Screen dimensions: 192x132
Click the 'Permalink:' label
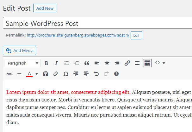click(16, 35)
